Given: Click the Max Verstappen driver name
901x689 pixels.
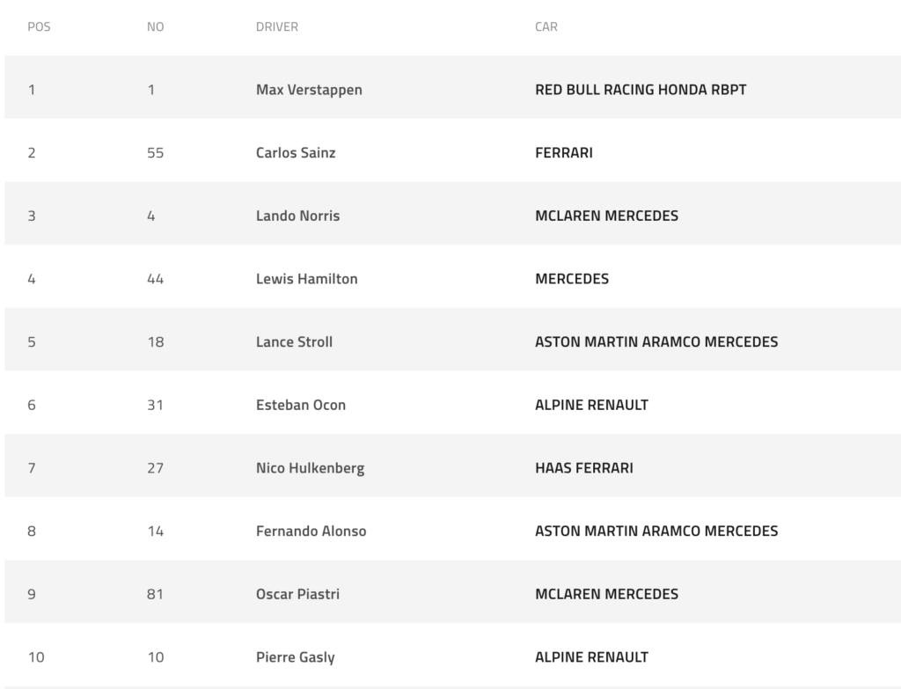Looking at the screenshot, I should coord(309,90).
